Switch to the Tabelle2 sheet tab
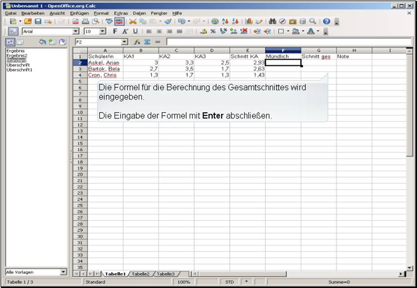The height and width of the screenshot is (288, 417). pos(141,274)
